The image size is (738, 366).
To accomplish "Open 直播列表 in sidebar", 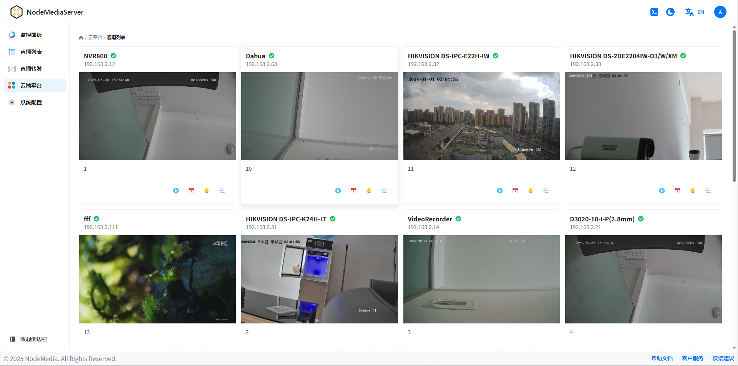I will click(35, 52).
